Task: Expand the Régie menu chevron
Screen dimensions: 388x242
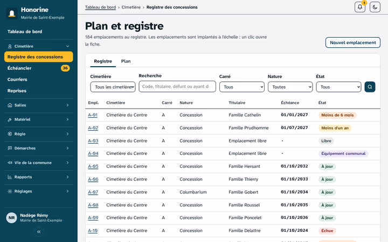Action: coord(67,134)
